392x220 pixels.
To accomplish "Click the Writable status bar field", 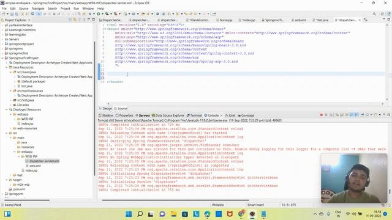I will [x=218, y=205].
